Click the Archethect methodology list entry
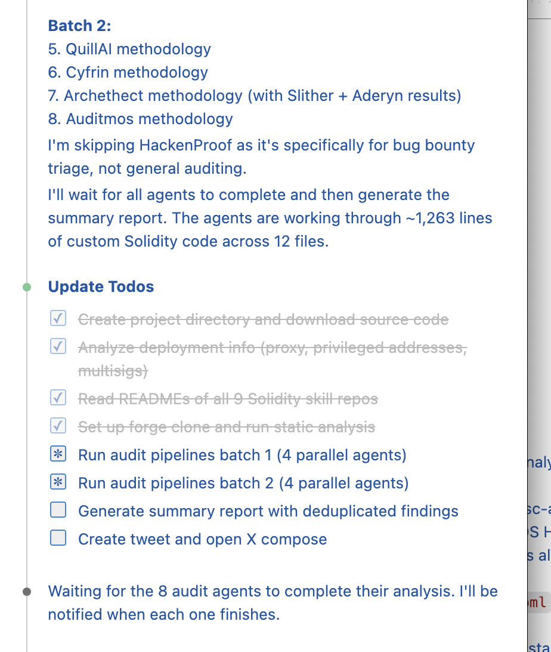 pos(255,96)
